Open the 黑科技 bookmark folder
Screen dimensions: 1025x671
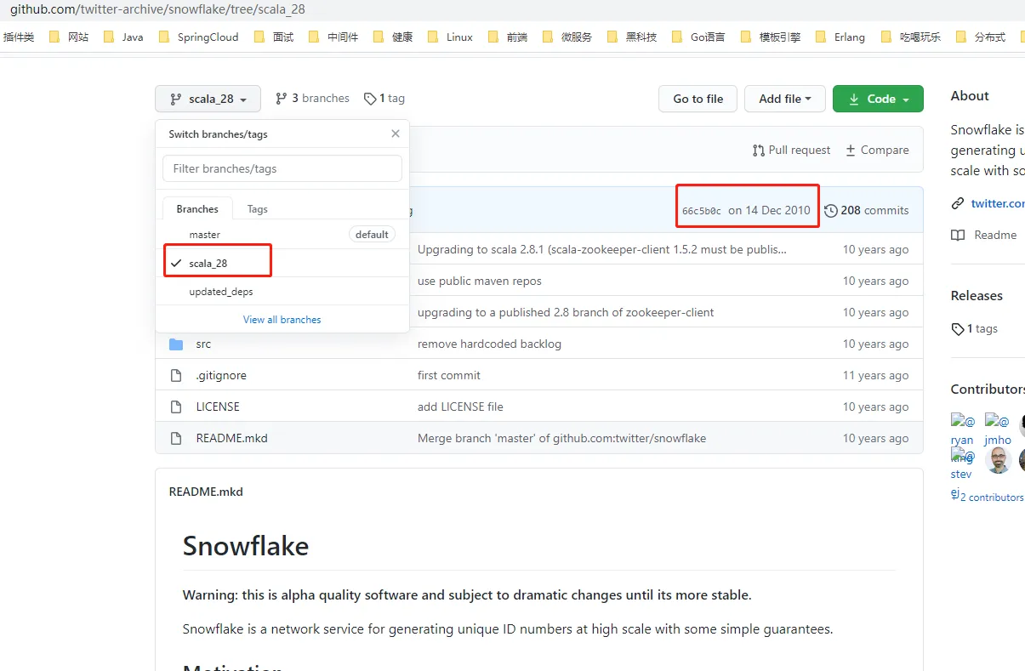click(632, 37)
